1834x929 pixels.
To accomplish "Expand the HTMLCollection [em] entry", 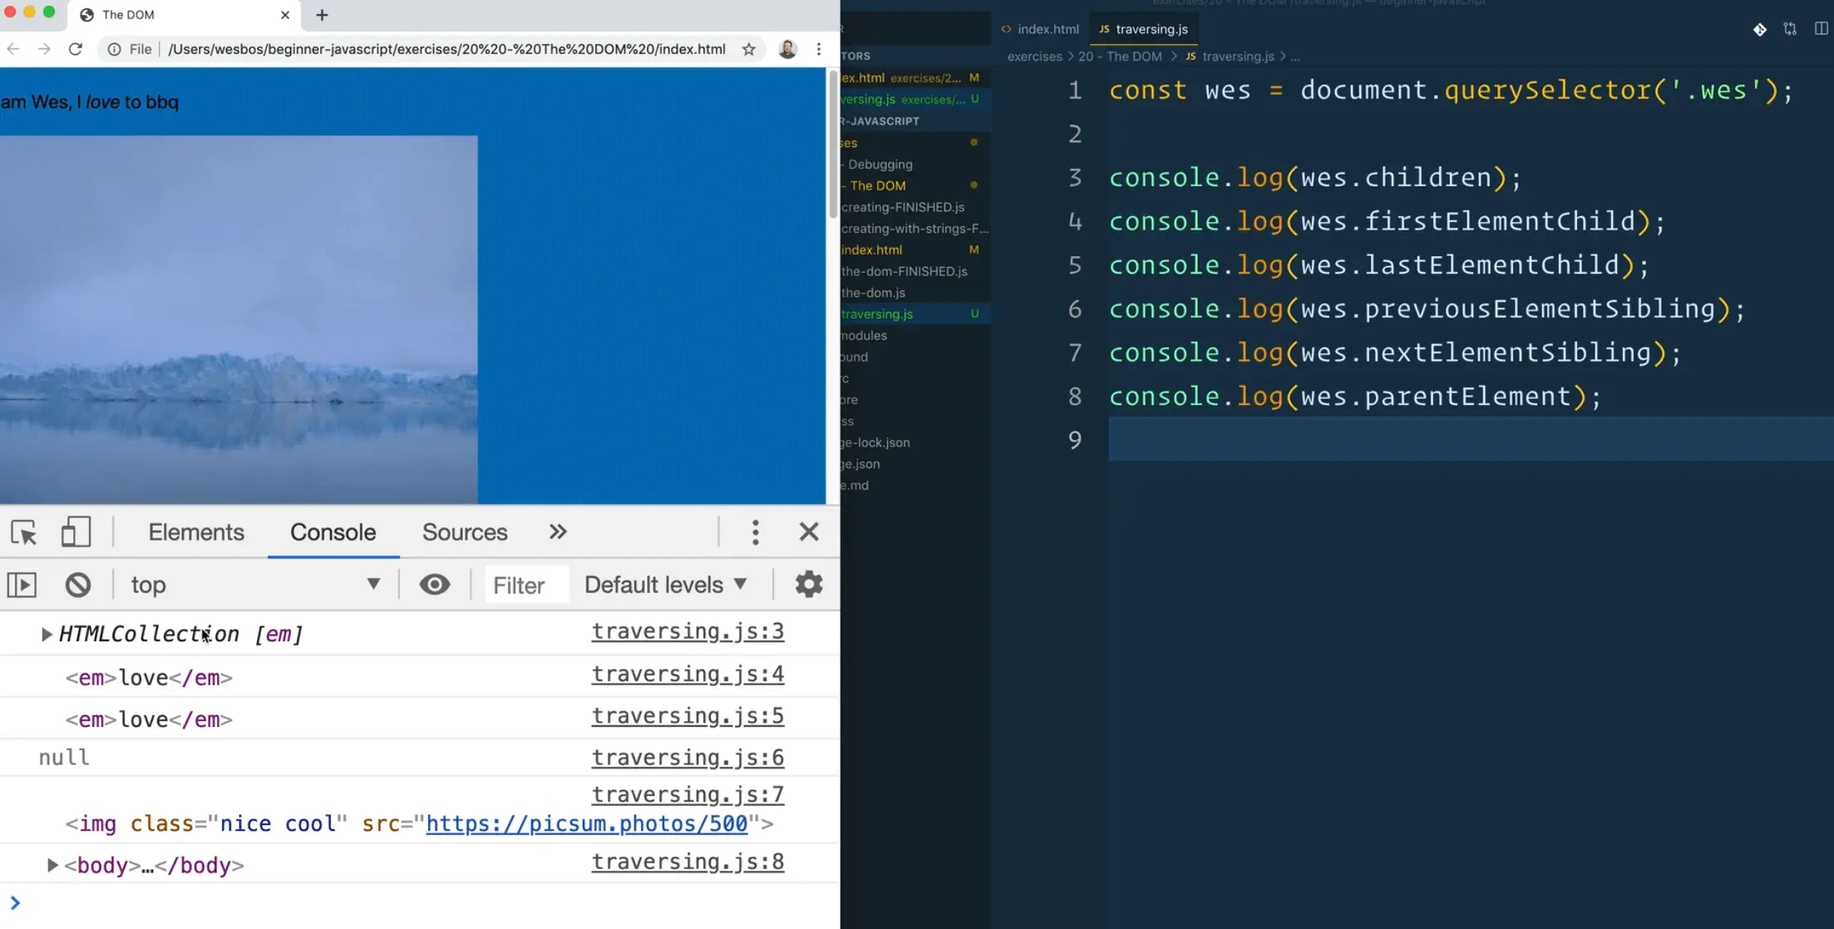I will coord(47,635).
